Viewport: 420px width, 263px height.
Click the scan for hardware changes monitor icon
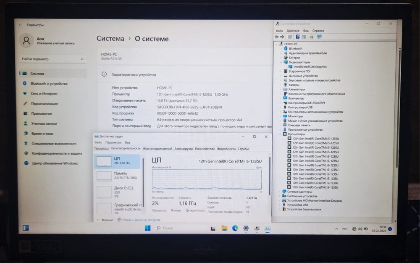click(x=319, y=37)
